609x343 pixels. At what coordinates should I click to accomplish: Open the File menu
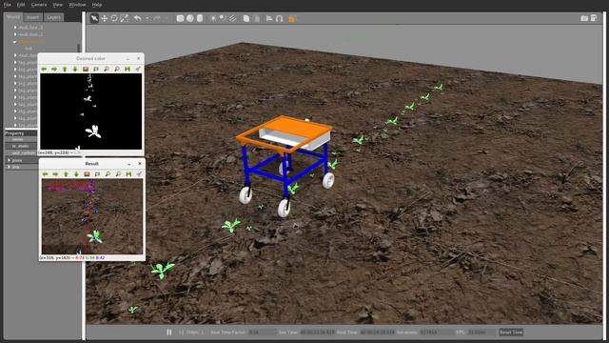pyautogui.click(x=8, y=5)
